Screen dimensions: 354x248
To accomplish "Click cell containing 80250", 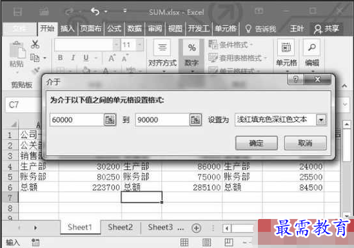I will (90, 176).
